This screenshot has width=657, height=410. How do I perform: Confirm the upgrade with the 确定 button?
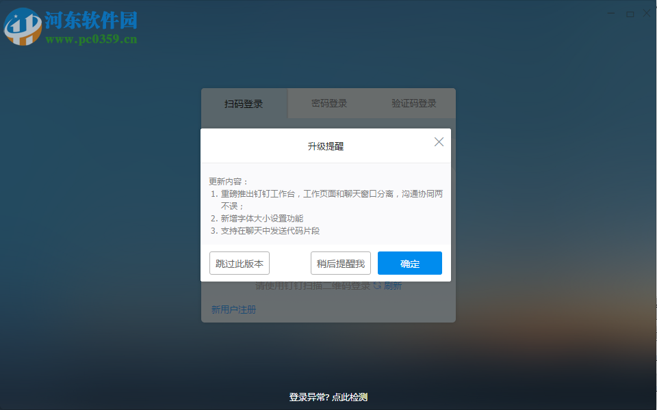[410, 263]
